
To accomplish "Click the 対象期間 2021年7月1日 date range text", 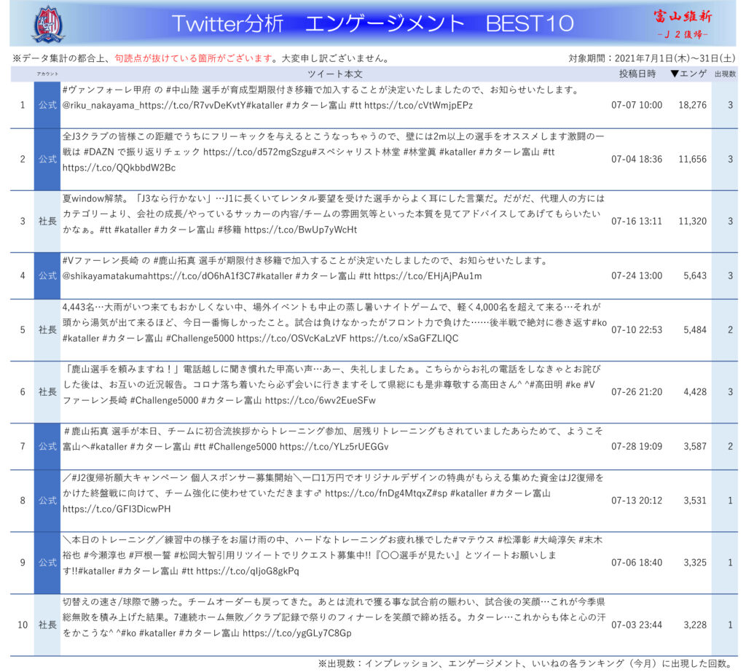I will click(652, 58).
